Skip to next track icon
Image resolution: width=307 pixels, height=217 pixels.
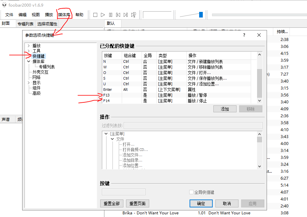126,15
